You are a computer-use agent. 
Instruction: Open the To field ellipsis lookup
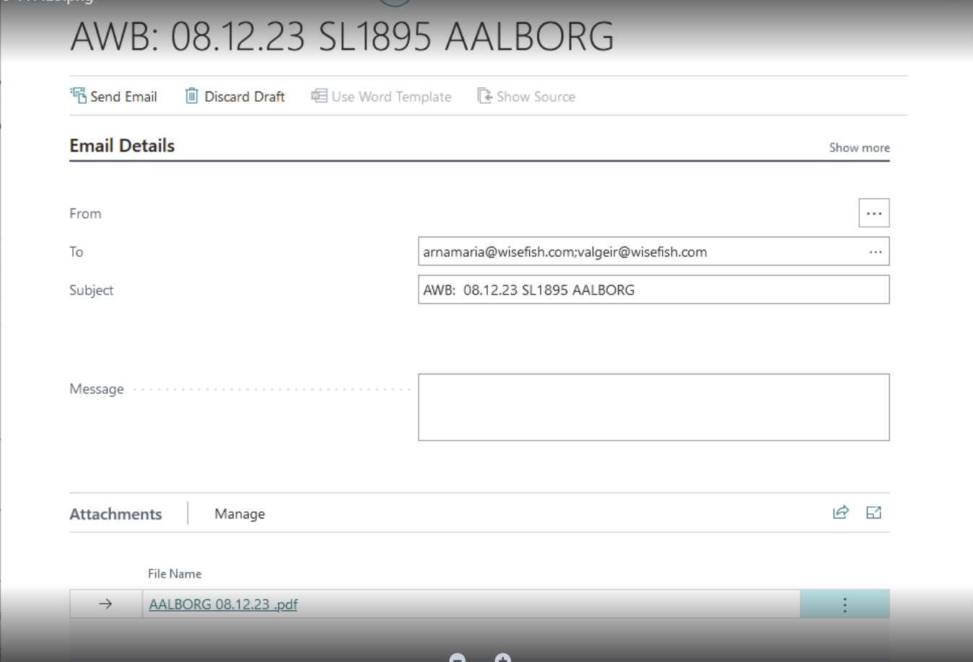(x=876, y=252)
